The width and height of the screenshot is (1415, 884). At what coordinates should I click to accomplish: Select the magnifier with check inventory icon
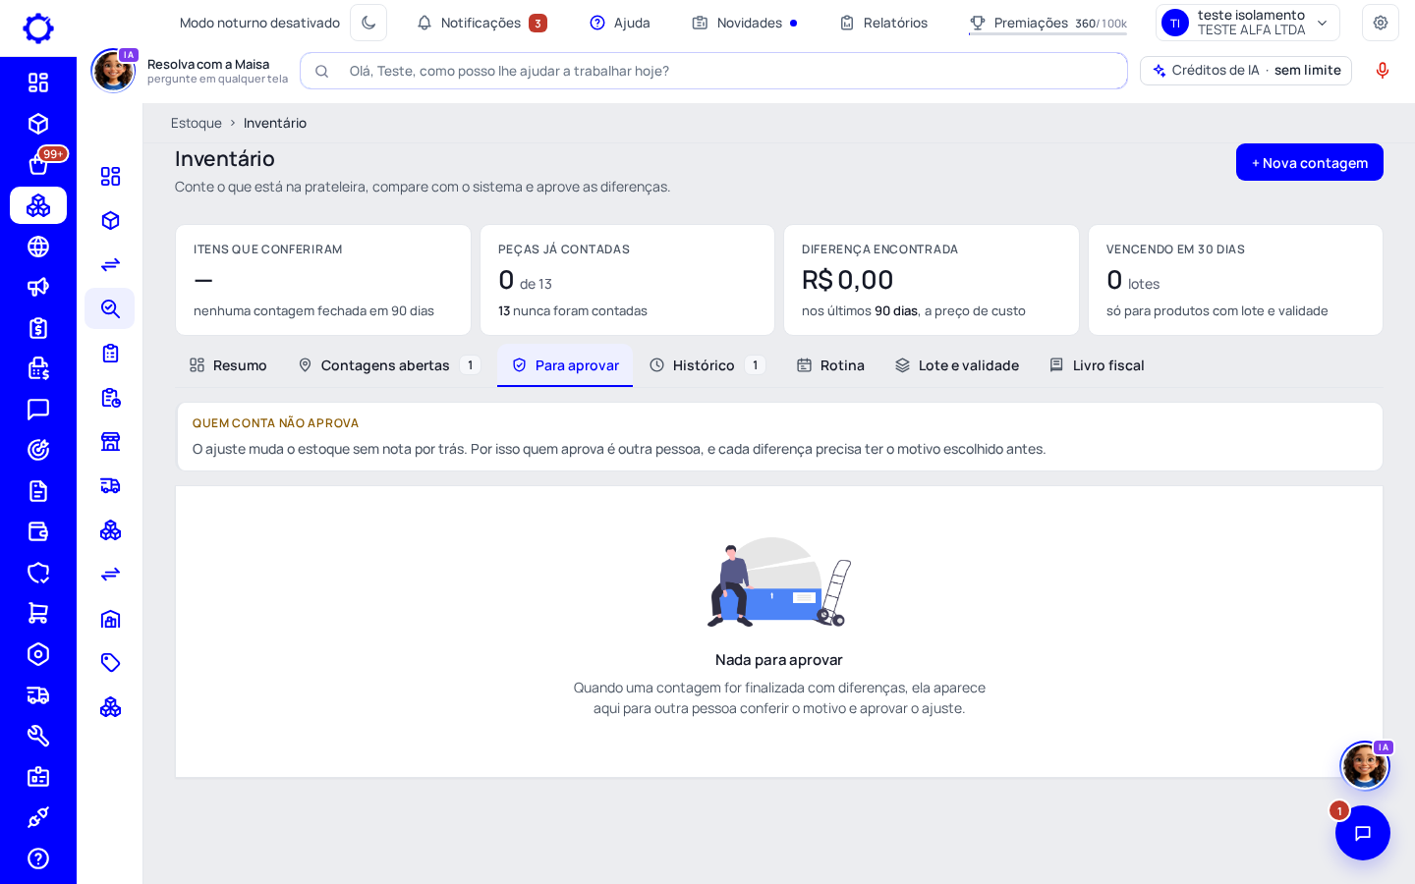click(110, 308)
